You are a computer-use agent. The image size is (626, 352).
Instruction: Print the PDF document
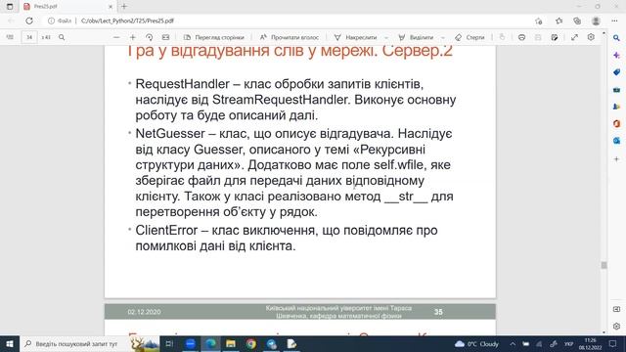point(521,37)
